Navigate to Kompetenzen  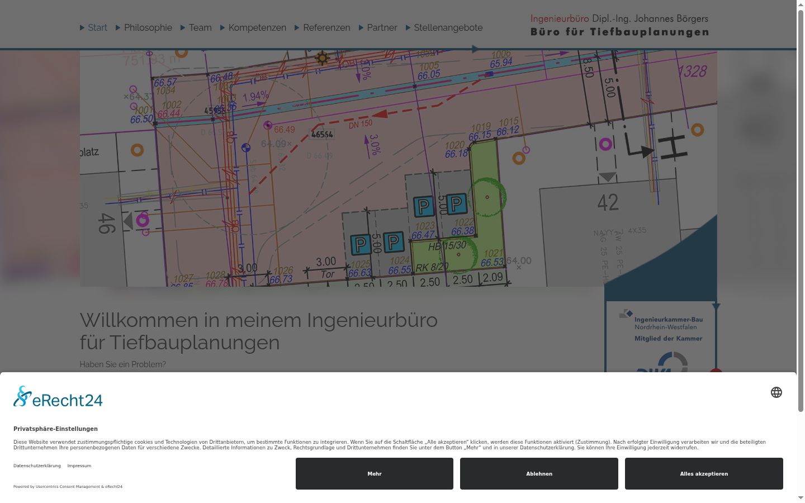(x=257, y=27)
